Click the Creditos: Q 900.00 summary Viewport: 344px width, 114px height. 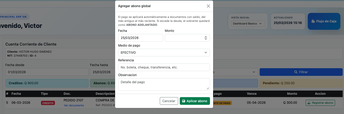47,83
